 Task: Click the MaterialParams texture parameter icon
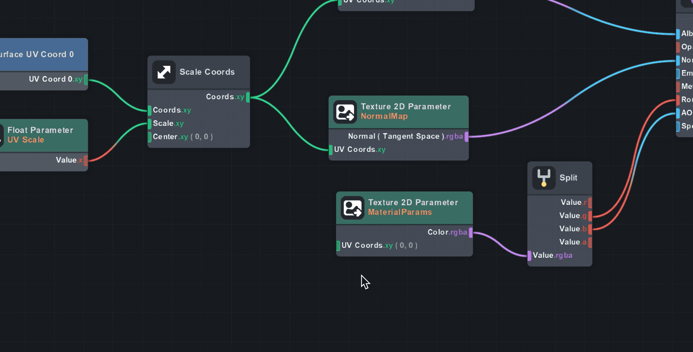tap(352, 208)
